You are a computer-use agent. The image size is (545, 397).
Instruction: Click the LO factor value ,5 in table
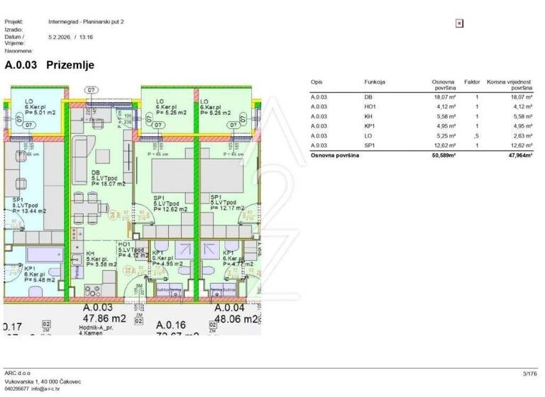click(x=477, y=136)
